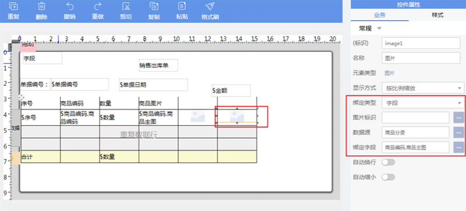This screenshot has width=466, height=211.
Task: Click the $数量 cell in data row
Action: coord(119,117)
